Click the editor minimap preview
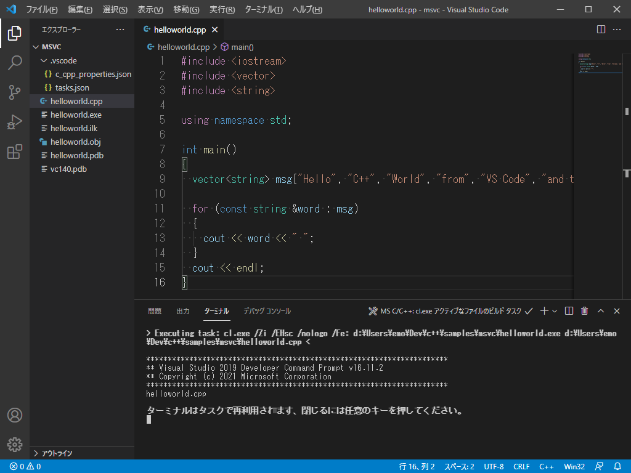 click(x=600, y=63)
